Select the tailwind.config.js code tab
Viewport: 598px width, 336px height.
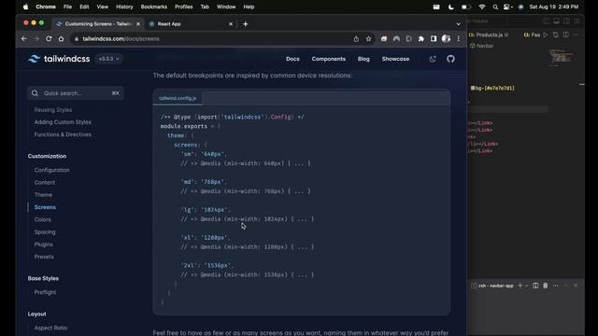[x=178, y=98]
